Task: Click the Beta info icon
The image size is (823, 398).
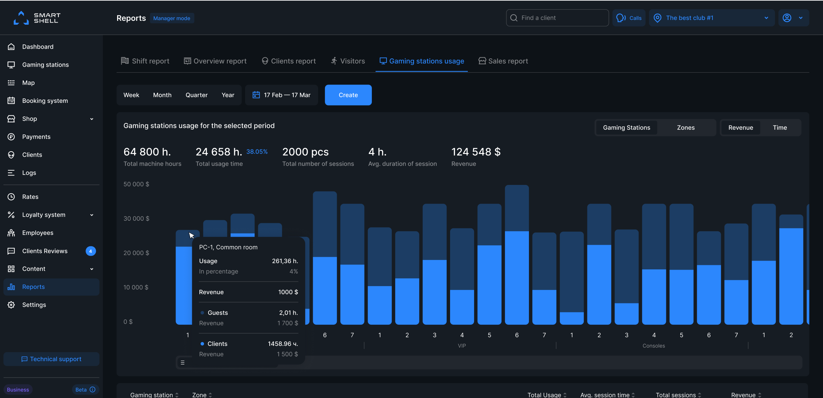Action: pyautogui.click(x=92, y=390)
